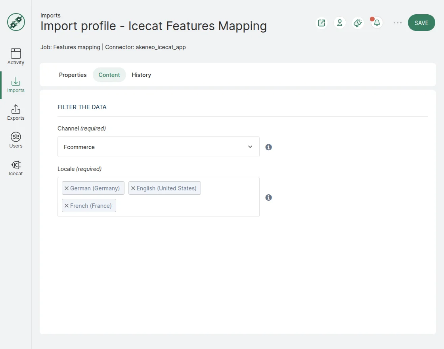The height and width of the screenshot is (349, 444).
Task: Open the Icecat section in the sidebar
Action: tap(15, 167)
